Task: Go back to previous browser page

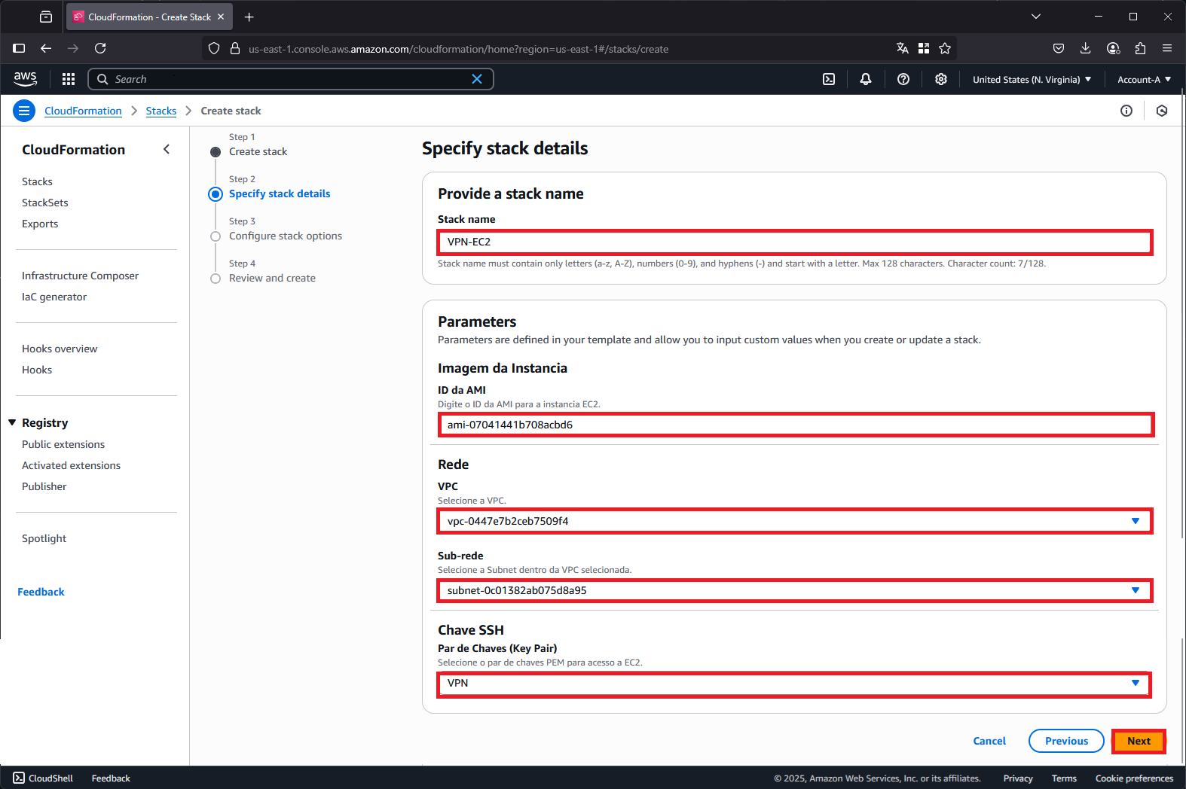Action: [x=46, y=48]
